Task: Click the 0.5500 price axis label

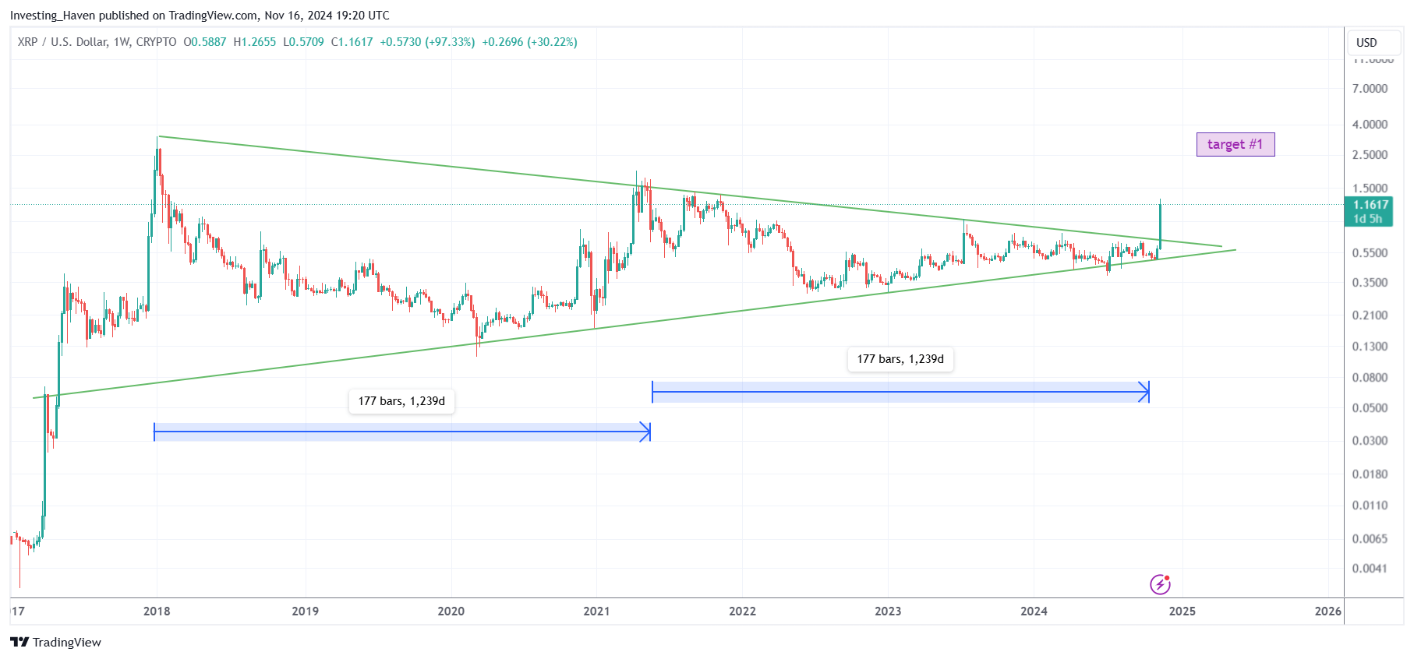Action: 1370,253
